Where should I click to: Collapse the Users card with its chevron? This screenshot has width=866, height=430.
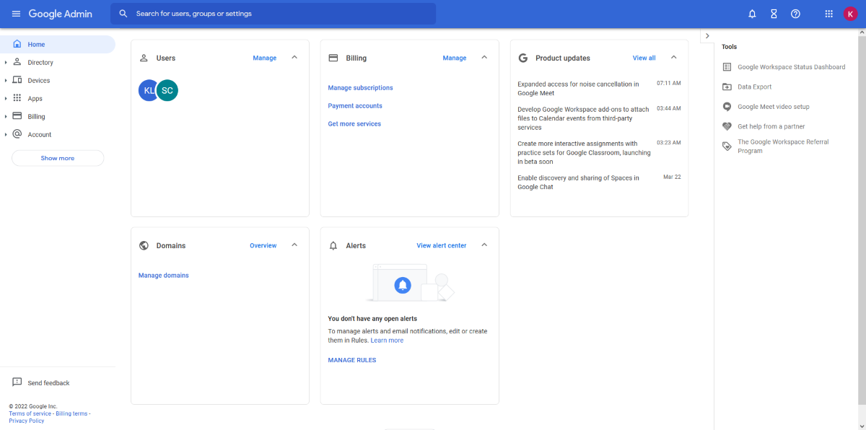(x=294, y=57)
